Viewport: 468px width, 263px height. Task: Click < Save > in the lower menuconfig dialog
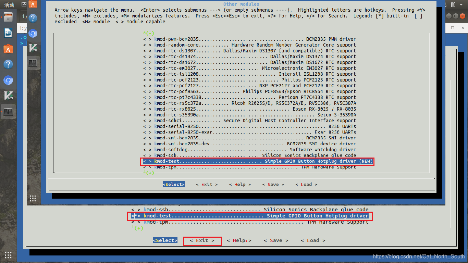(276, 240)
